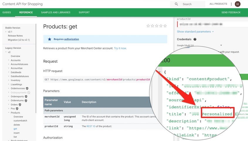248x141 pixels.
Task: Open All Products
Action: coord(218,4)
